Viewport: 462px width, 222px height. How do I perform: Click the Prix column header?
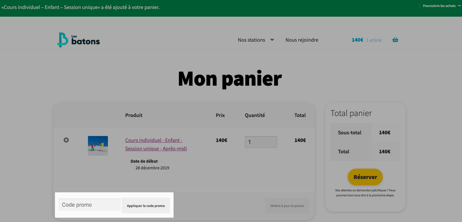(x=220, y=115)
